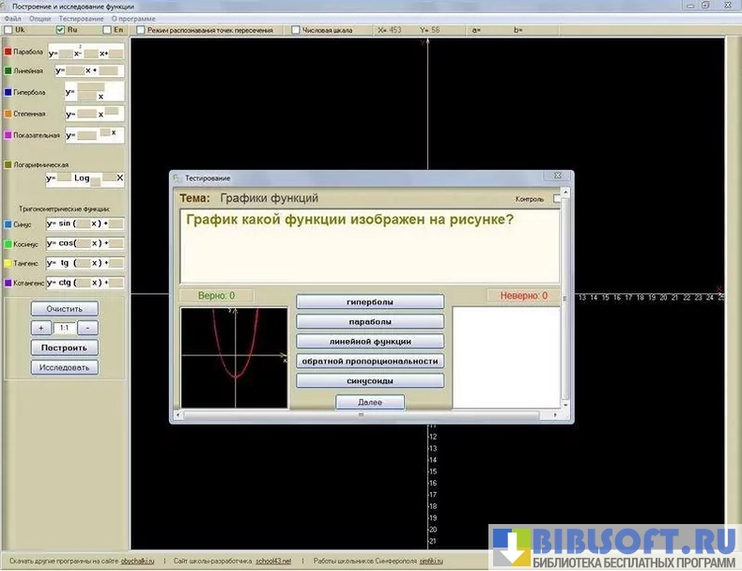The height and width of the screenshot is (571, 742).
Task: Click the green Линейная color square
Action: point(8,70)
